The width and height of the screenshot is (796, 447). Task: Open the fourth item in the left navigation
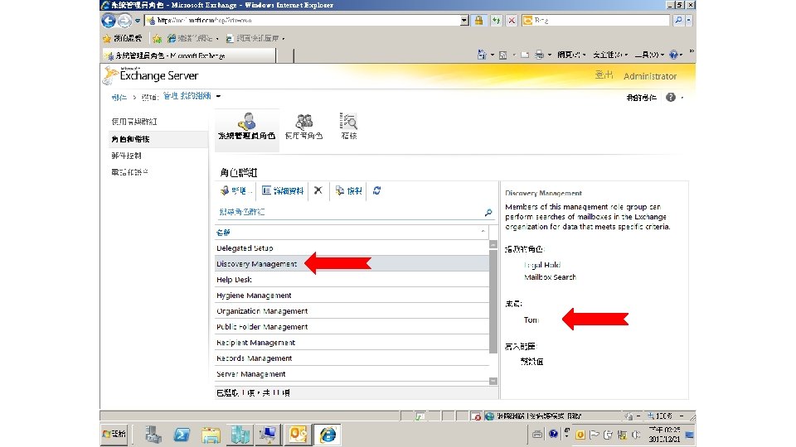pyautogui.click(x=129, y=172)
